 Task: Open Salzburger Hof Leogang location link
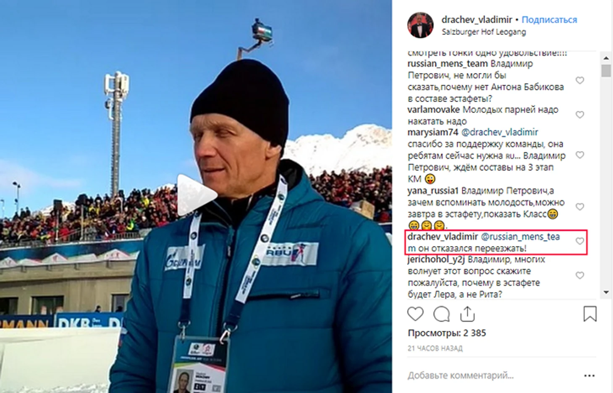pyautogui.click(x=483, y=32)
